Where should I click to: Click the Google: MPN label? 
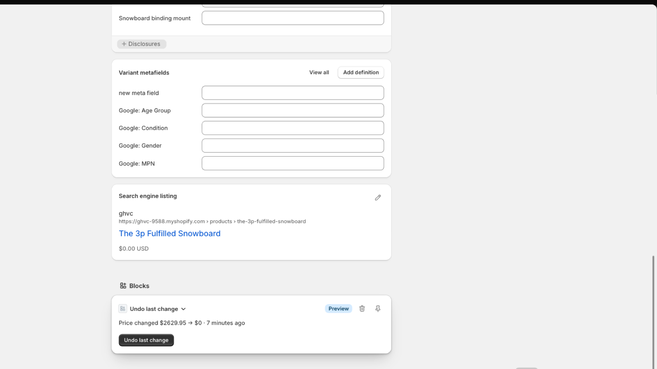[x=137, y=164]
